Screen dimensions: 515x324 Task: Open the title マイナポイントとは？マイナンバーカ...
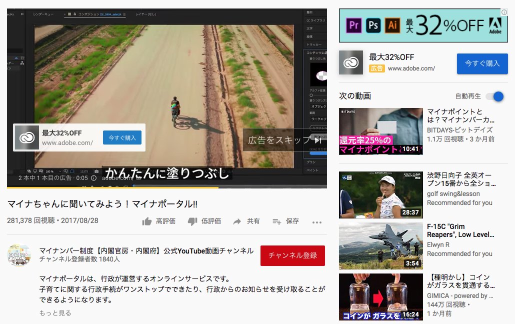[460, 115]
